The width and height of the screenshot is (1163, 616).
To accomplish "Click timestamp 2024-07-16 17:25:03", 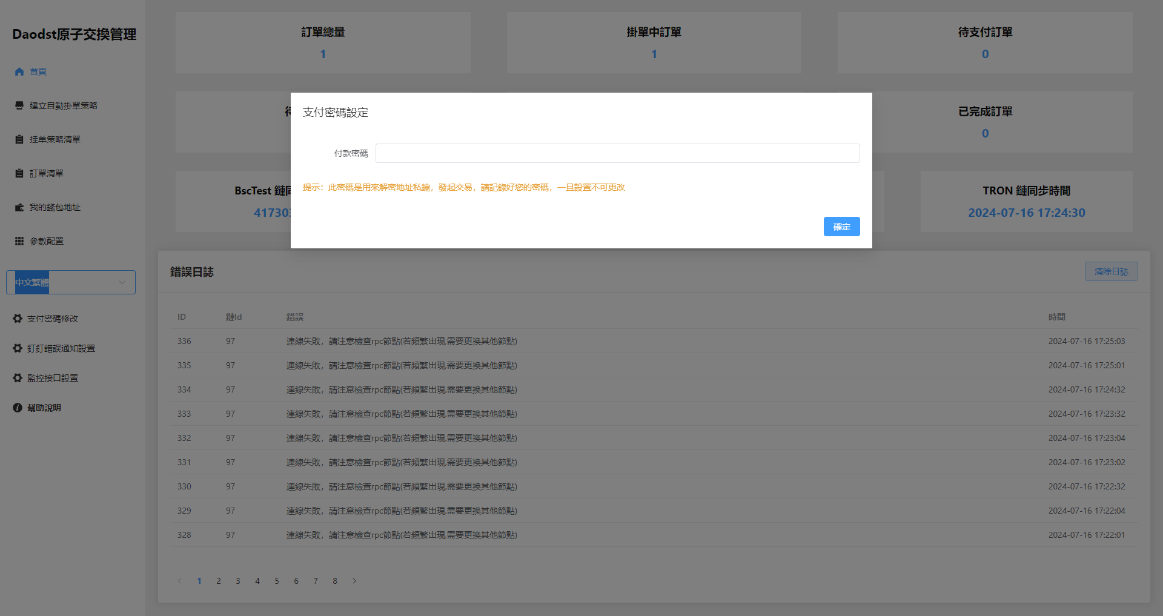I will 1087,341.
